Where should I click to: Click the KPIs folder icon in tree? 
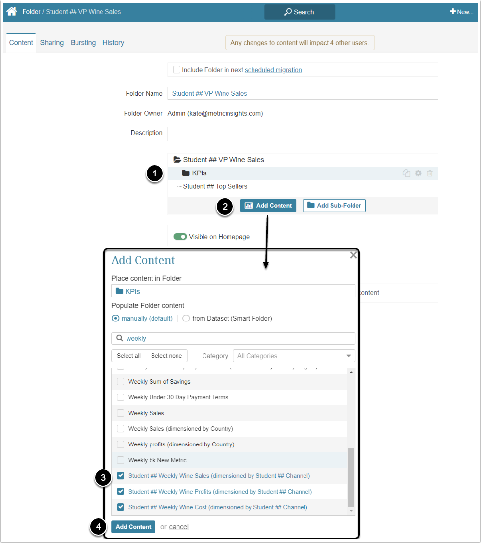(x=186, y=173)
